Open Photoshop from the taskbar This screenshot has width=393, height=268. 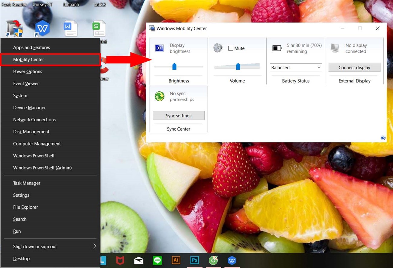coord(194,260)
